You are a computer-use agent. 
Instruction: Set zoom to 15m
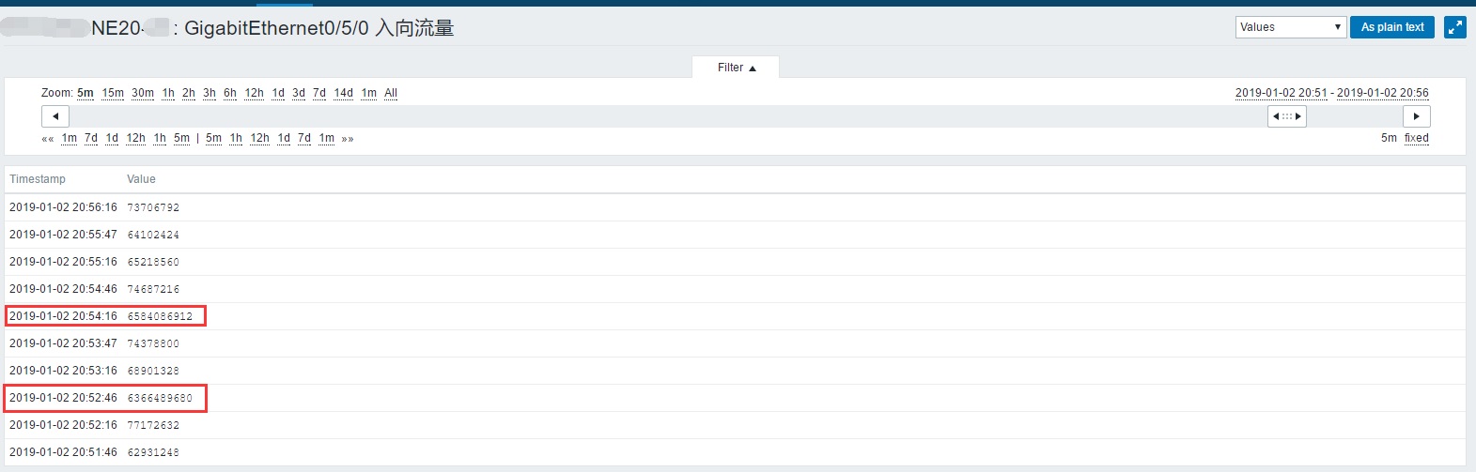click(x=113, y=93)
